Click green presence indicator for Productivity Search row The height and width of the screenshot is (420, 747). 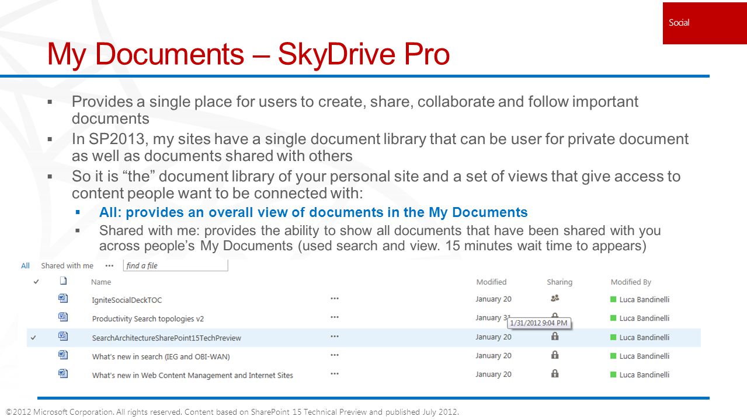pos(613,318)
